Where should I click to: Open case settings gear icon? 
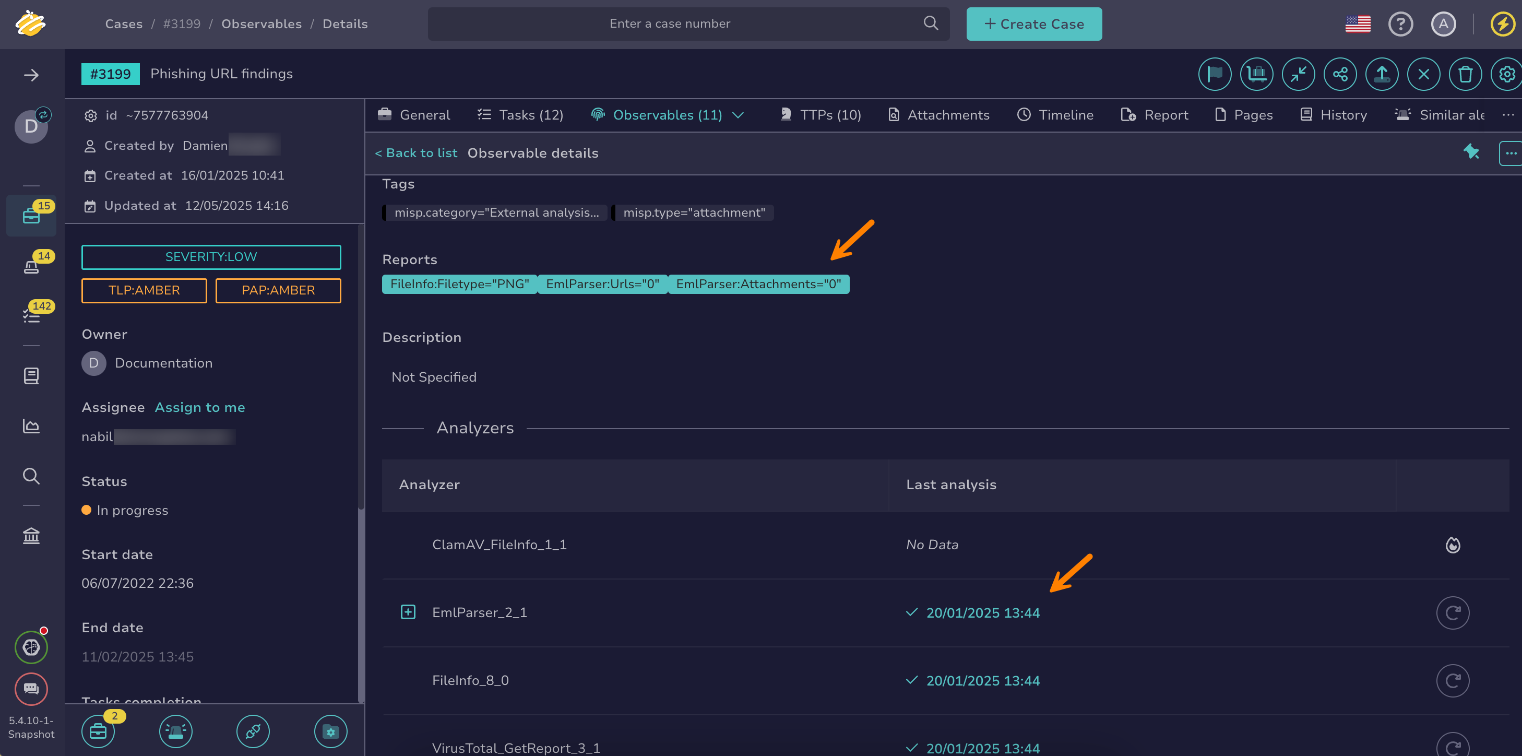point(1507,75)
